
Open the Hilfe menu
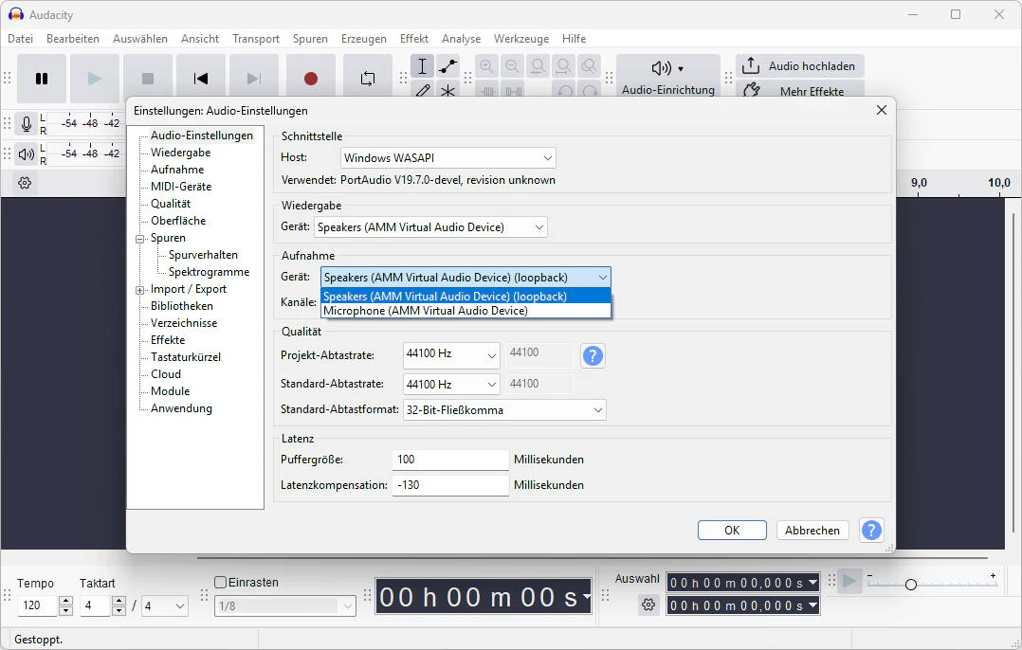[x=574, y=39]
